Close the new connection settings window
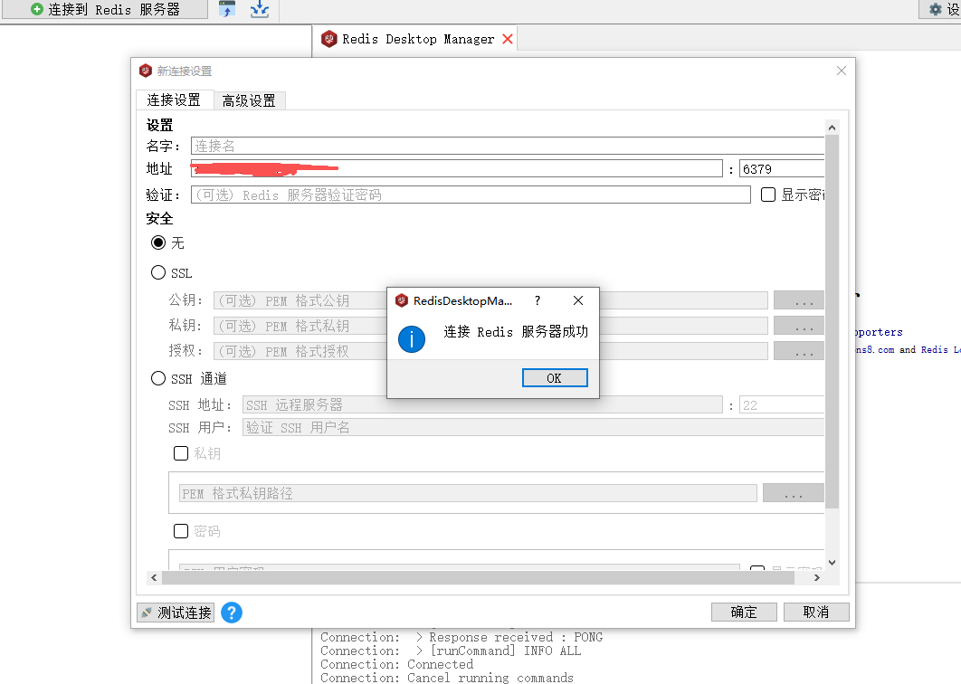The image size is (961, 684). 842,71
